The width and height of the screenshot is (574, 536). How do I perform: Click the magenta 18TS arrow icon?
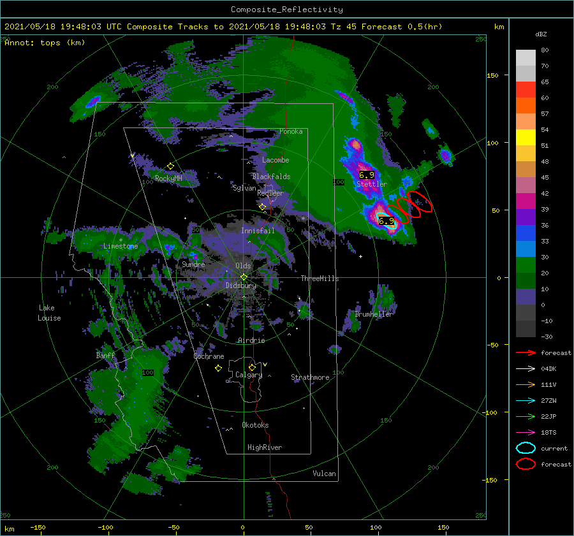click(526, 433)
